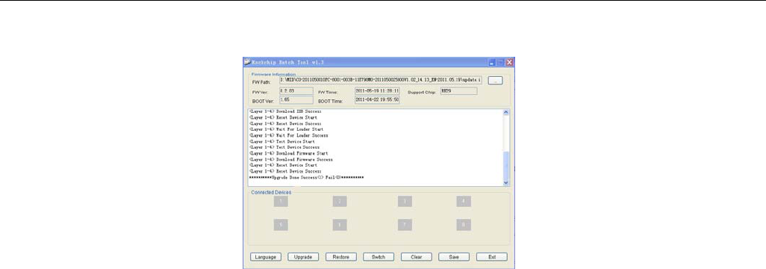766x269 pixels.
Task: Click the log scrollbar down arrow
Action: point(505,182)
